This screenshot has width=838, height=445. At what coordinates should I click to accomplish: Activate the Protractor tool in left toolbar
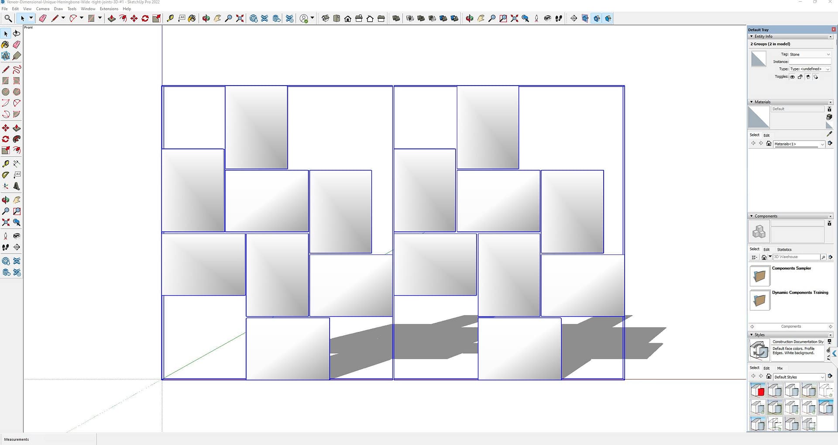5,175
